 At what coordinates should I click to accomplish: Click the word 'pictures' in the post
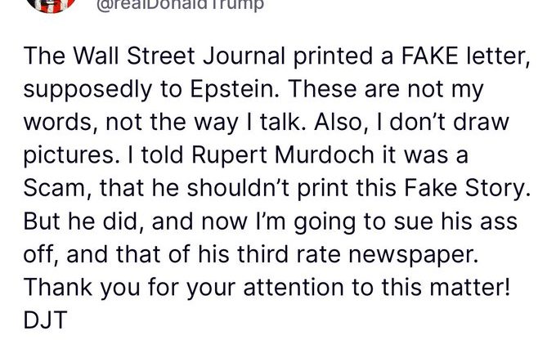pos(69,156)
